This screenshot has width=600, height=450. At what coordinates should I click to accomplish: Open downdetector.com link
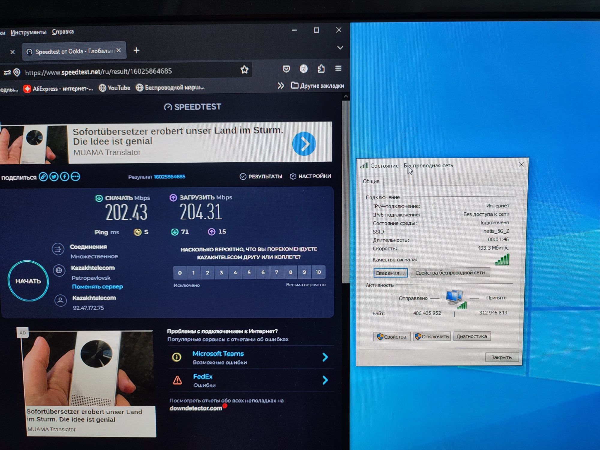(x=196, y=408)
